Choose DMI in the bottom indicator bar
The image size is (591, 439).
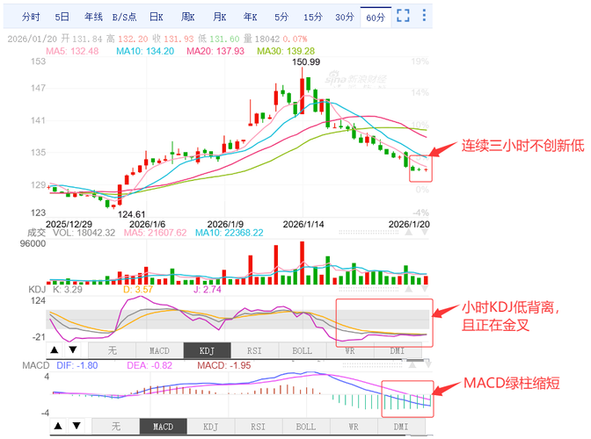[x=401, y=427]
